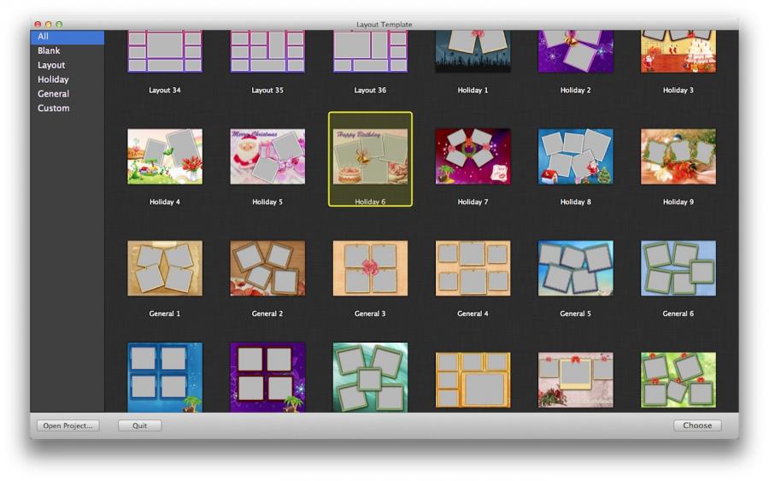Image resolution: width=769 pixels, height=481 pixels.
Task: Click the Holiday 9 label
Action: click(x=678, y=202)
